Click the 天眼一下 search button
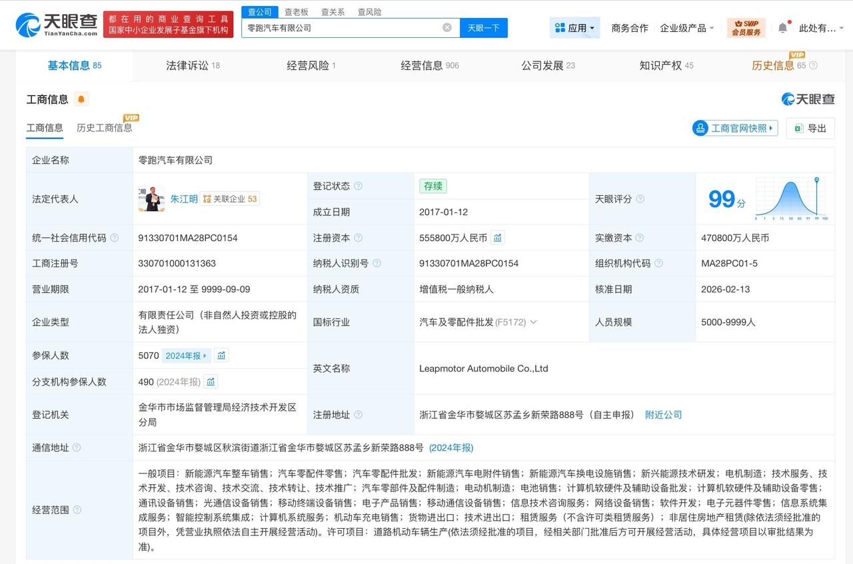This screenshot has width=853, height=564. click(x=483, y=28)
